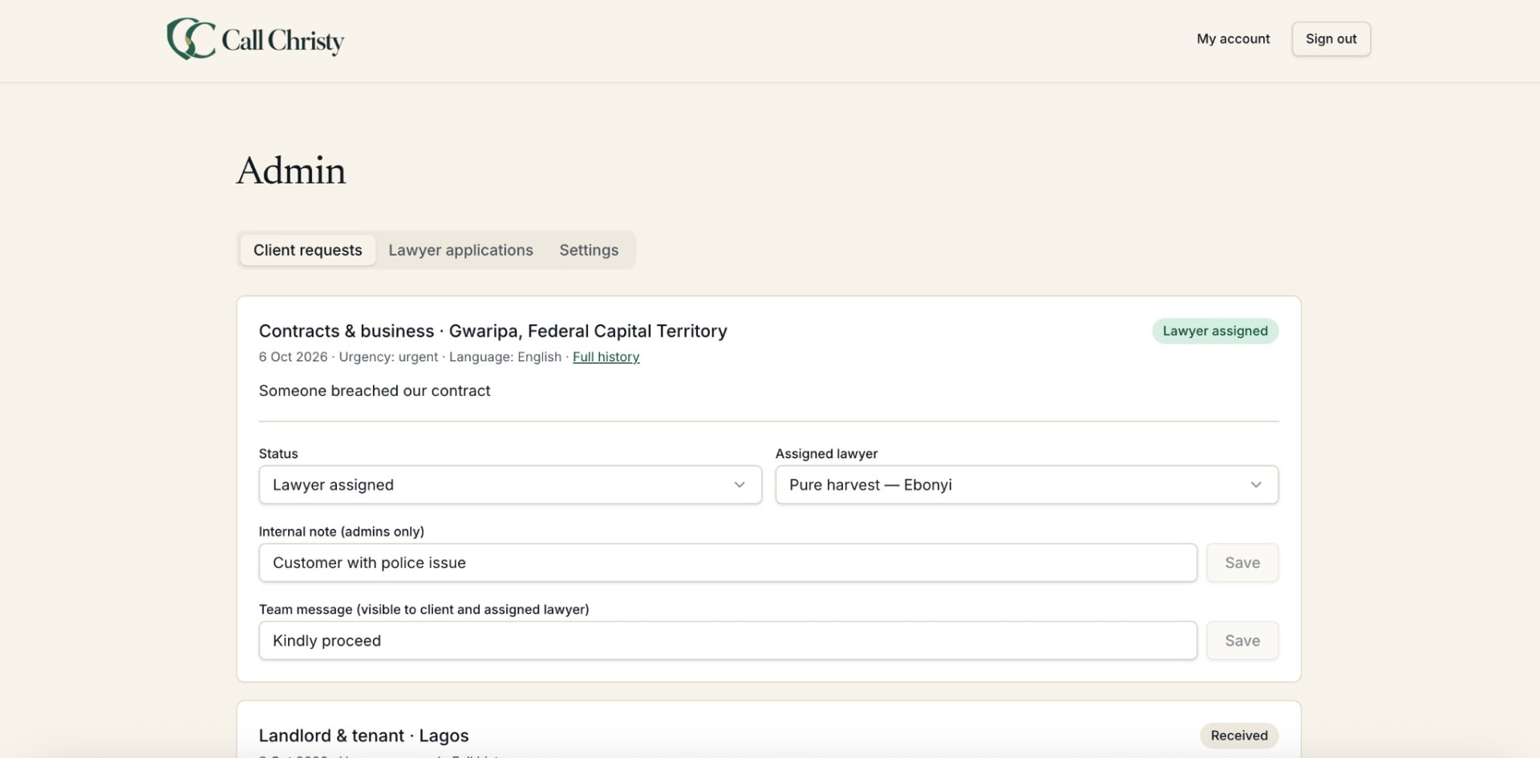Save the team message

(x=1242, y=640)
